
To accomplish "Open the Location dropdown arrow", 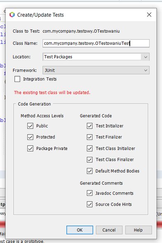I will pos(145,57).
